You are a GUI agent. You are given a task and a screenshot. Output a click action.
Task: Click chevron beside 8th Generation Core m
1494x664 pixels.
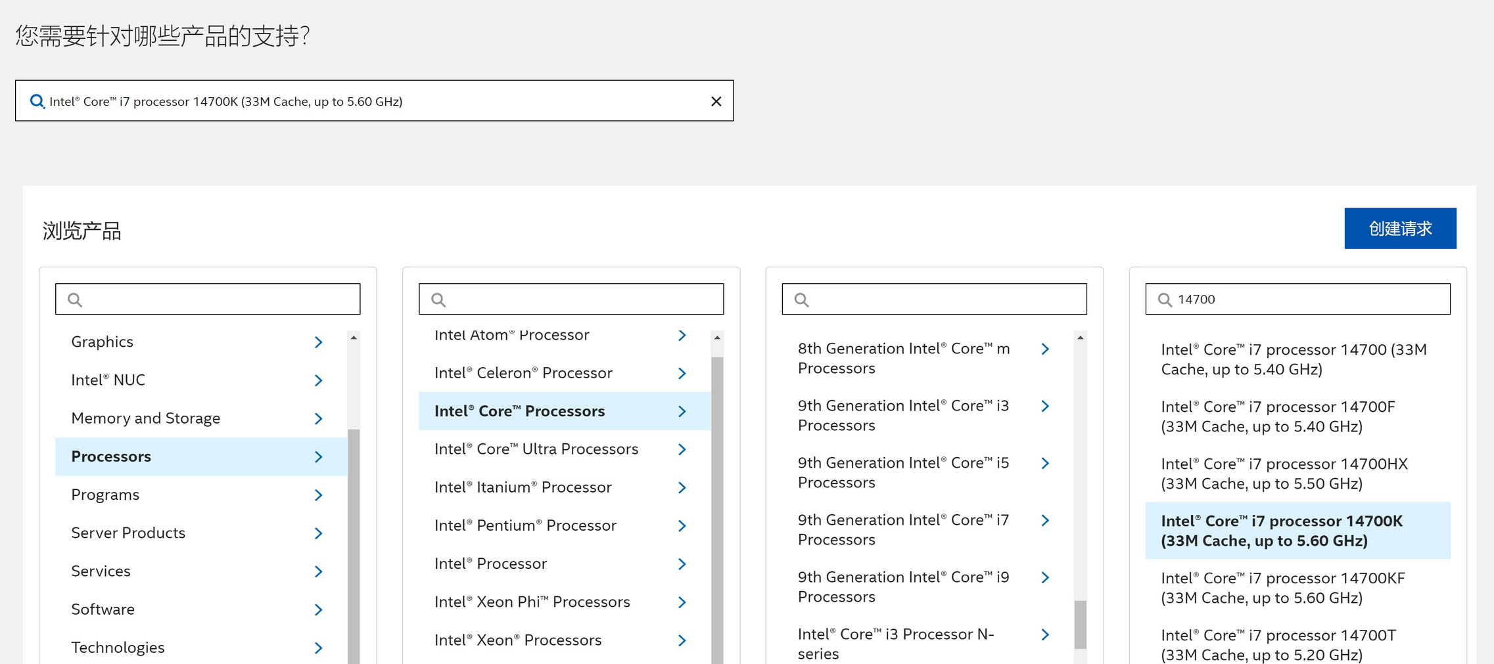[1046, 349]
